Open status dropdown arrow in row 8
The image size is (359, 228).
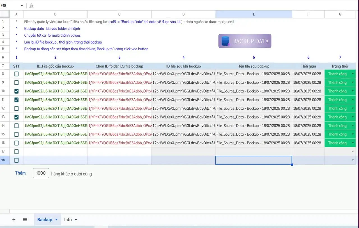(353, 74)
